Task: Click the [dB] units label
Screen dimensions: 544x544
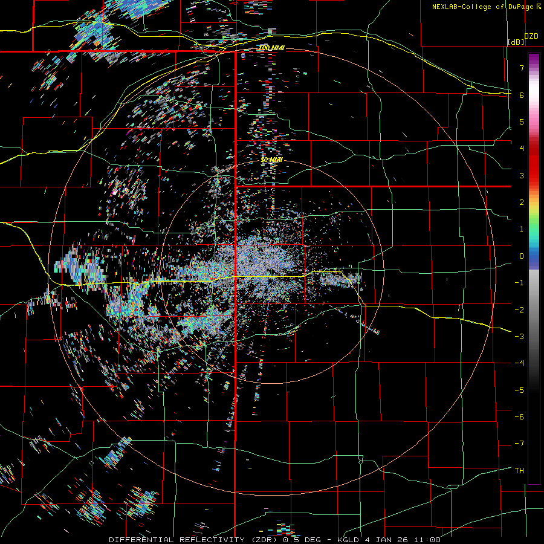Action: [x=516, y=42]
